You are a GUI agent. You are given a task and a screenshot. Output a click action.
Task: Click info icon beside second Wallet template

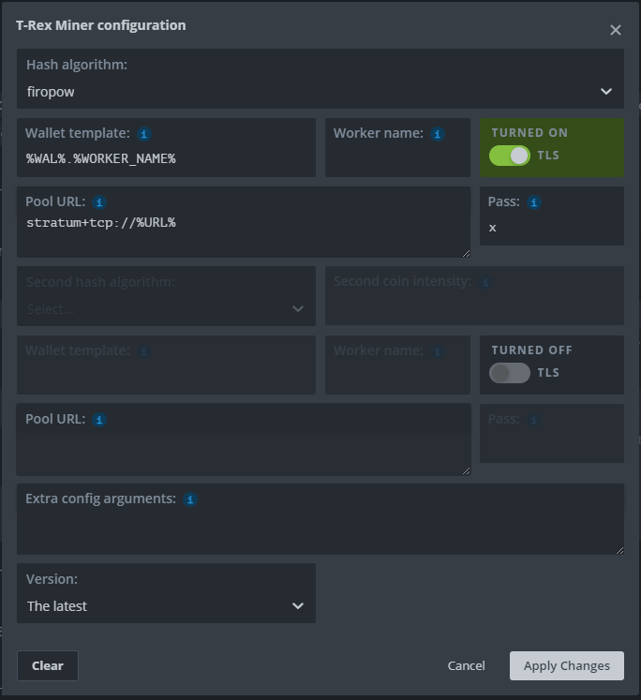click(143, 351)
